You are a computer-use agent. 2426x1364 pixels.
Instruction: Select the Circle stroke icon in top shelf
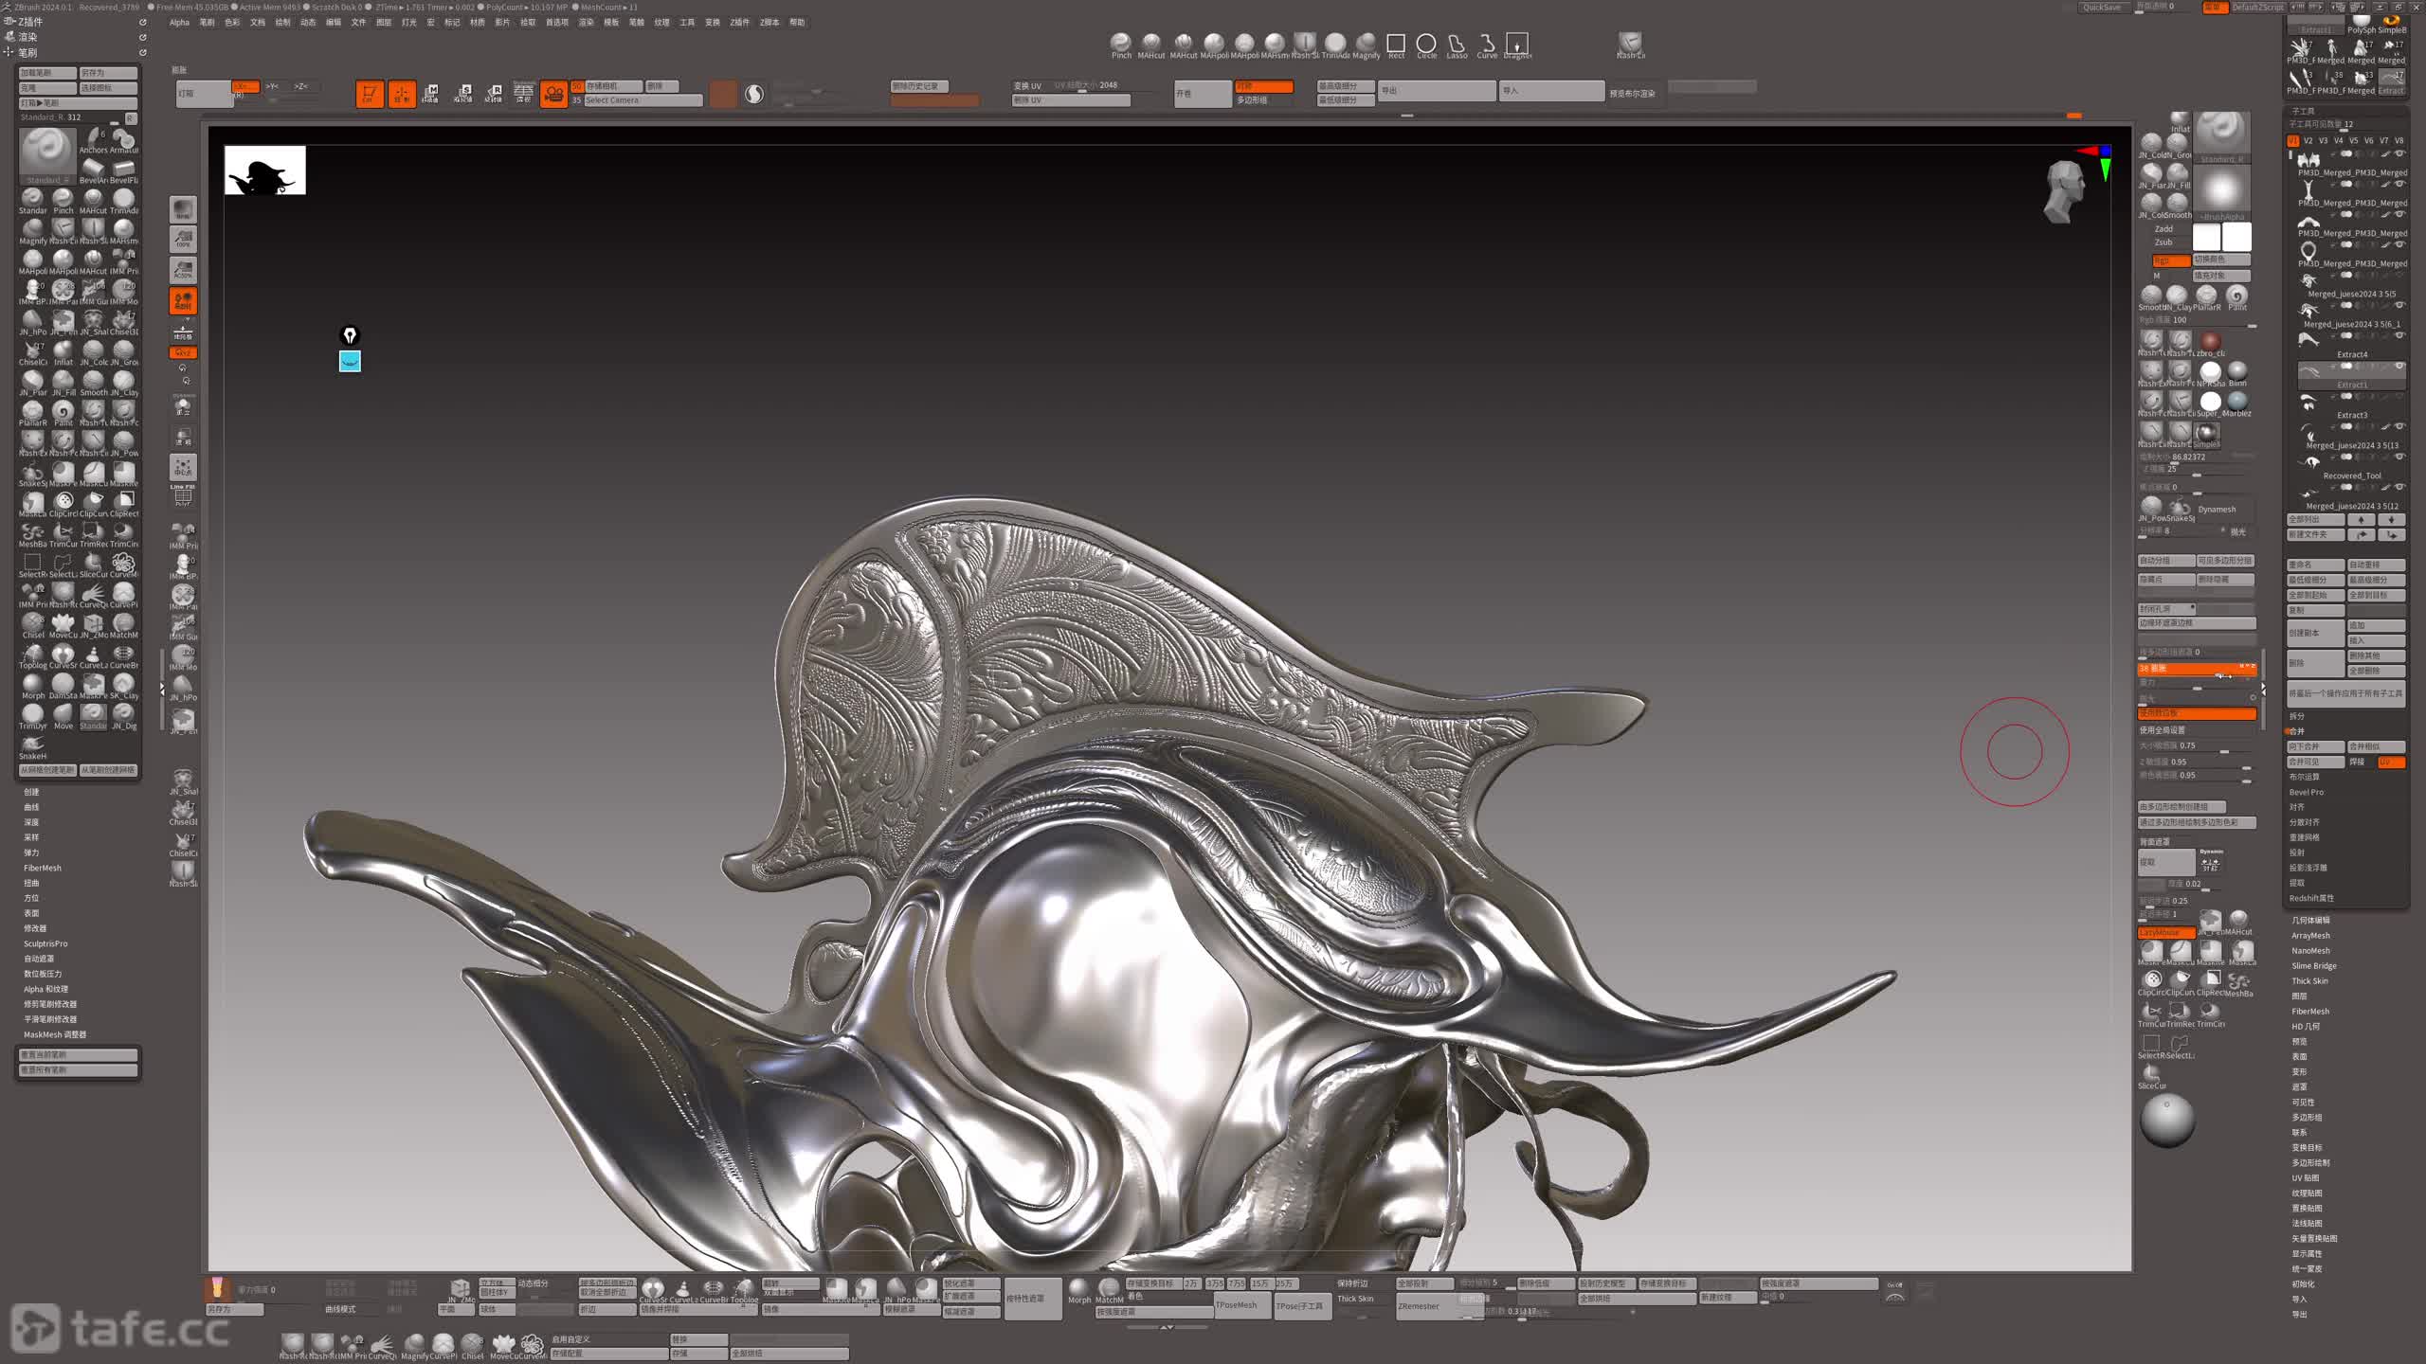pyautogui.click(x=1426, y=44)
